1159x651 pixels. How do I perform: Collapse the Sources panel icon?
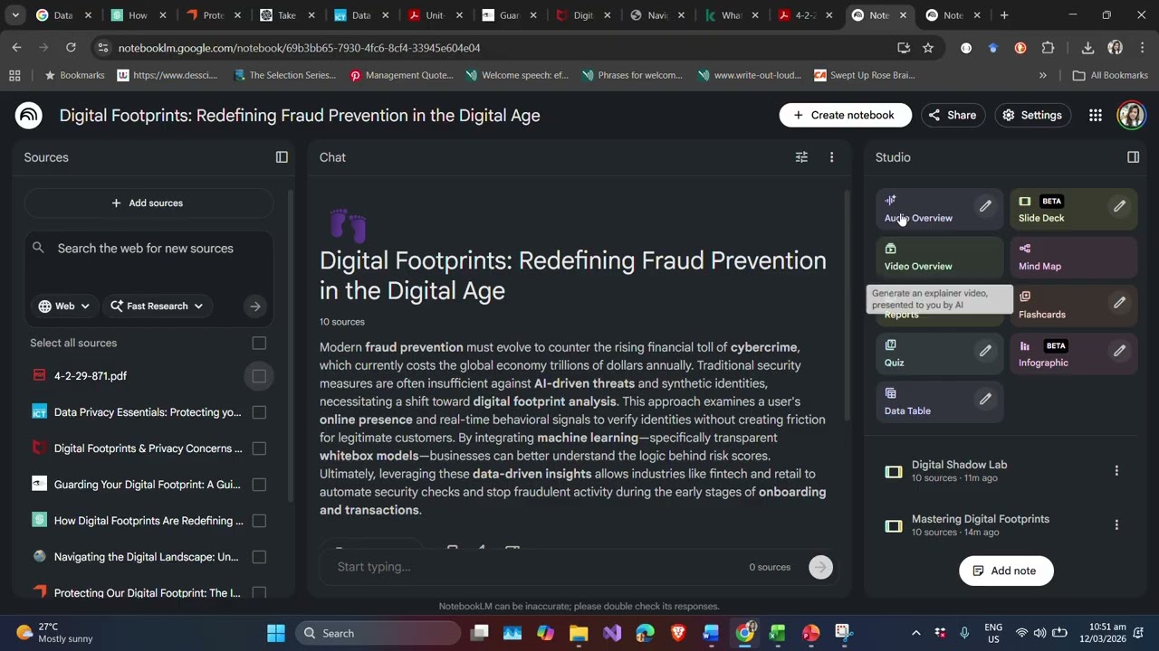tap(282, 157)
